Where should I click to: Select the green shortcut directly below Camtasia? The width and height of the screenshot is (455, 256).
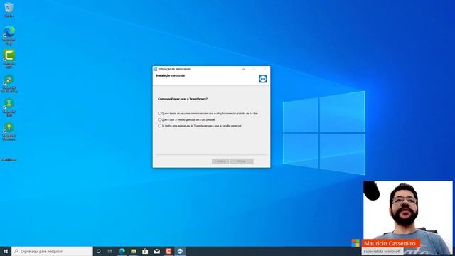(9, 83)
